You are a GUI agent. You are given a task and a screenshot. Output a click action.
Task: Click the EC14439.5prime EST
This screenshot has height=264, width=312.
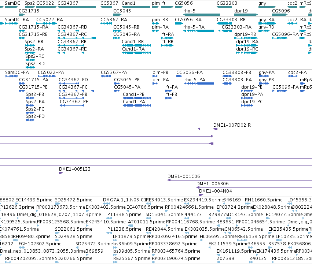click(17, 204)
